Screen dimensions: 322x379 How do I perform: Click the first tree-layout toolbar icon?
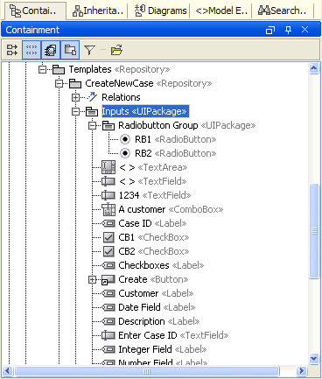pos(12,50)
